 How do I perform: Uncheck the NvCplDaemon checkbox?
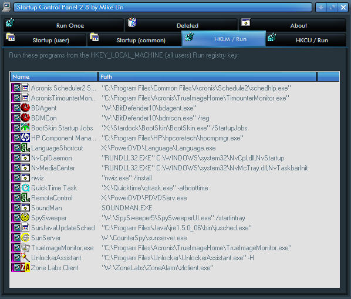coord(16,158)
